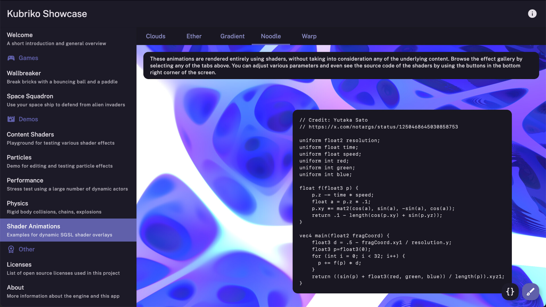Open the Physics demo
The width and height of the screenshot is (546, 307).
pos(68,208)
